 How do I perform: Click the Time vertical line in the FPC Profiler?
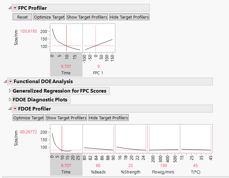[x=67, y=38]
